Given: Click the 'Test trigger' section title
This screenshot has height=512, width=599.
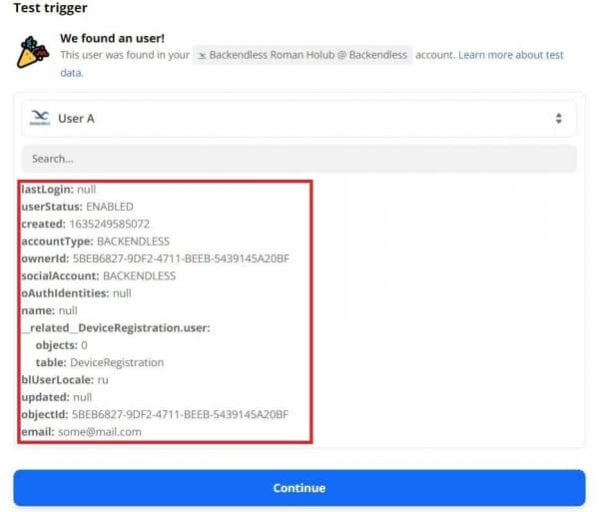Looking at the screenshot, I should tap(51, 8).
